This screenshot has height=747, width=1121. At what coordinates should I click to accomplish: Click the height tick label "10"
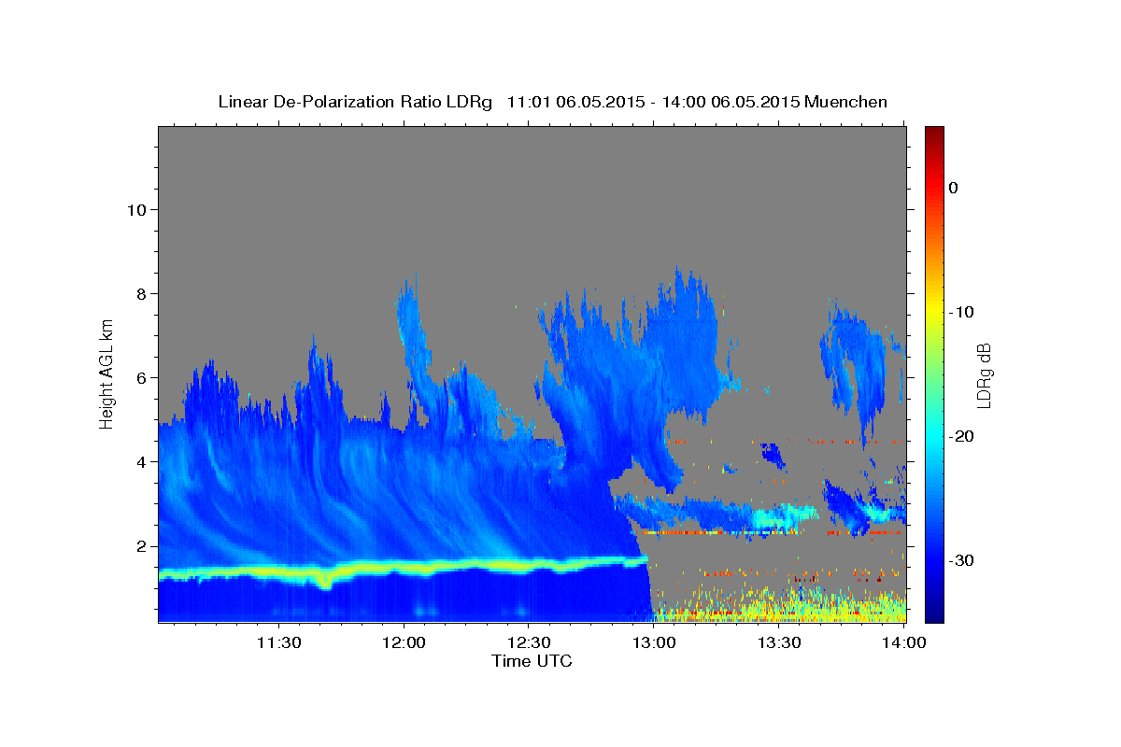pyautogui.click(x=136, y=210)
